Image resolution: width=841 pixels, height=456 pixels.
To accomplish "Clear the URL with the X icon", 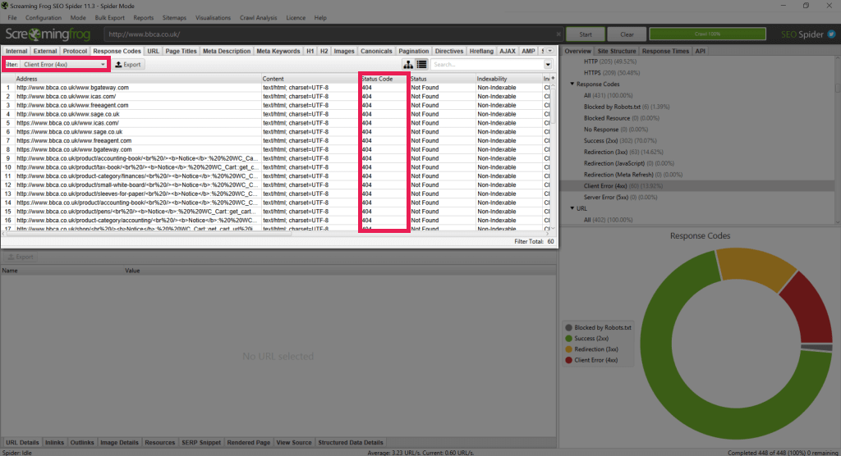I will pyautogui.click(x=558, y=34).
